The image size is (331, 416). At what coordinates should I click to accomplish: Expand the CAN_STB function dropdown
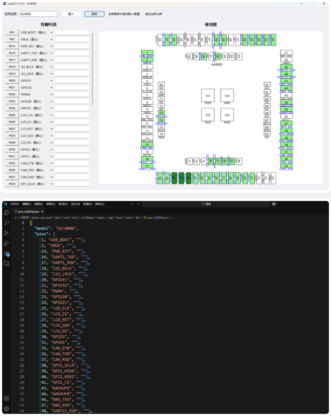51,163
